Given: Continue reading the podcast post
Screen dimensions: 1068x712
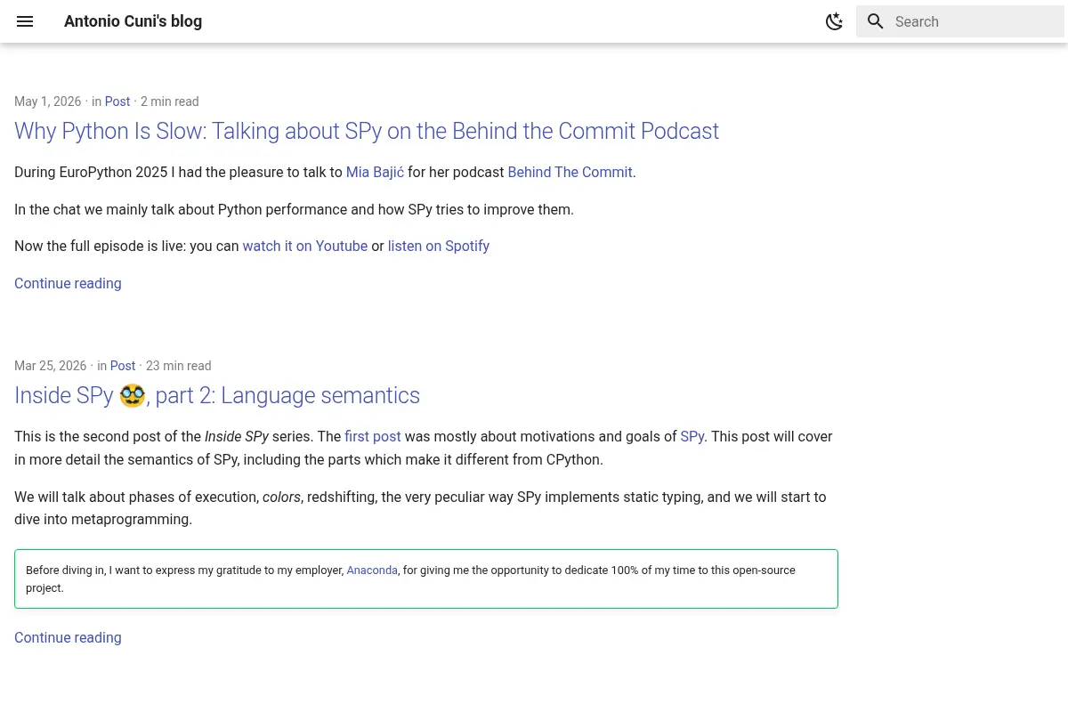Looking at the screenshot, I should [68, 284].
